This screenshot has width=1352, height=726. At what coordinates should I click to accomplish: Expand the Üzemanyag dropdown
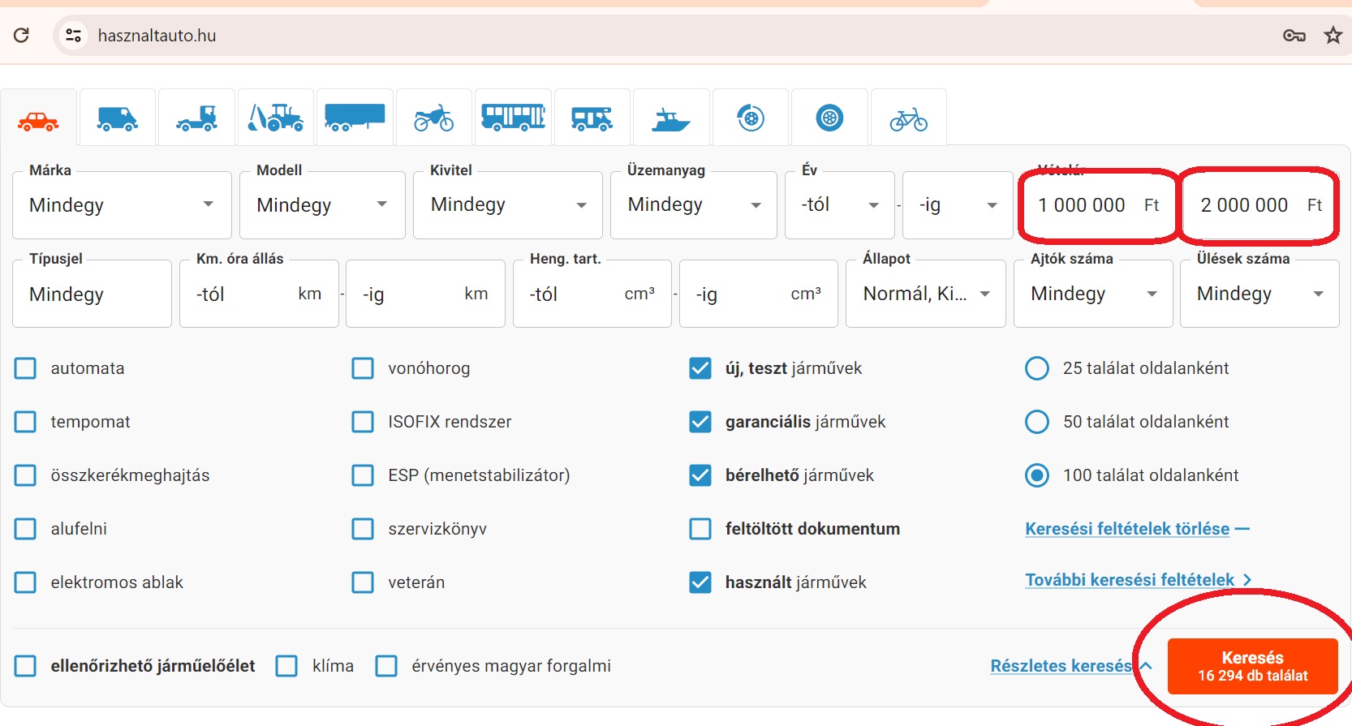point(693,205)
